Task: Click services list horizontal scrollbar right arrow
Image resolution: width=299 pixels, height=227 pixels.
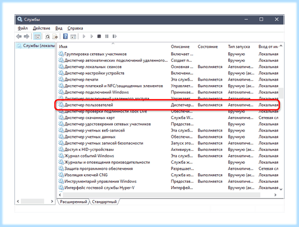Action: (275, 195)
